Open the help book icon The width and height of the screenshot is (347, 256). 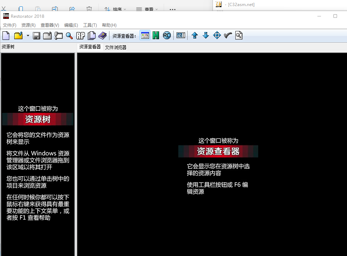pyautogui.click(x=103, y=35)
